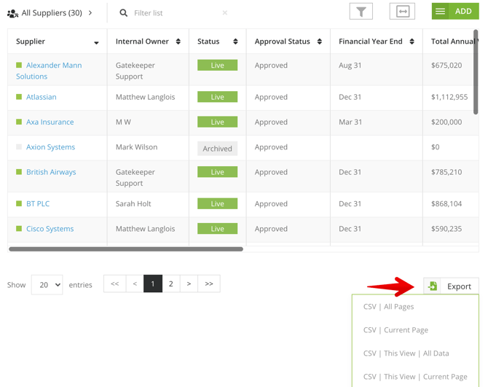Click the All Suppliers people icon
Viewport: 488px width, 387px height.
click(x=12, y=13)
